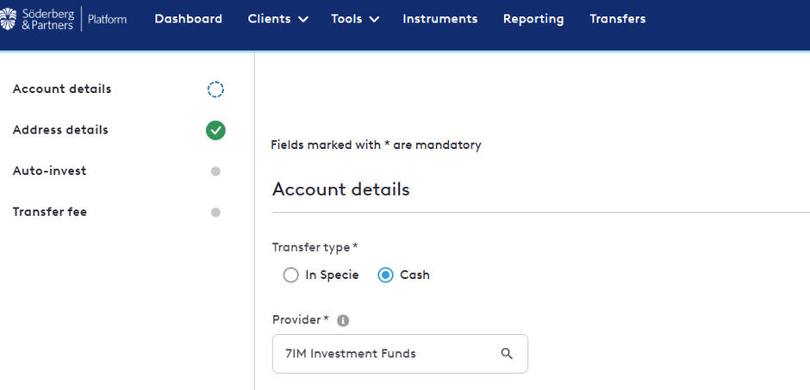Viewport: 810px width, 390px height.
Task: Open the Reporting section
Action: tap(533, 19)
